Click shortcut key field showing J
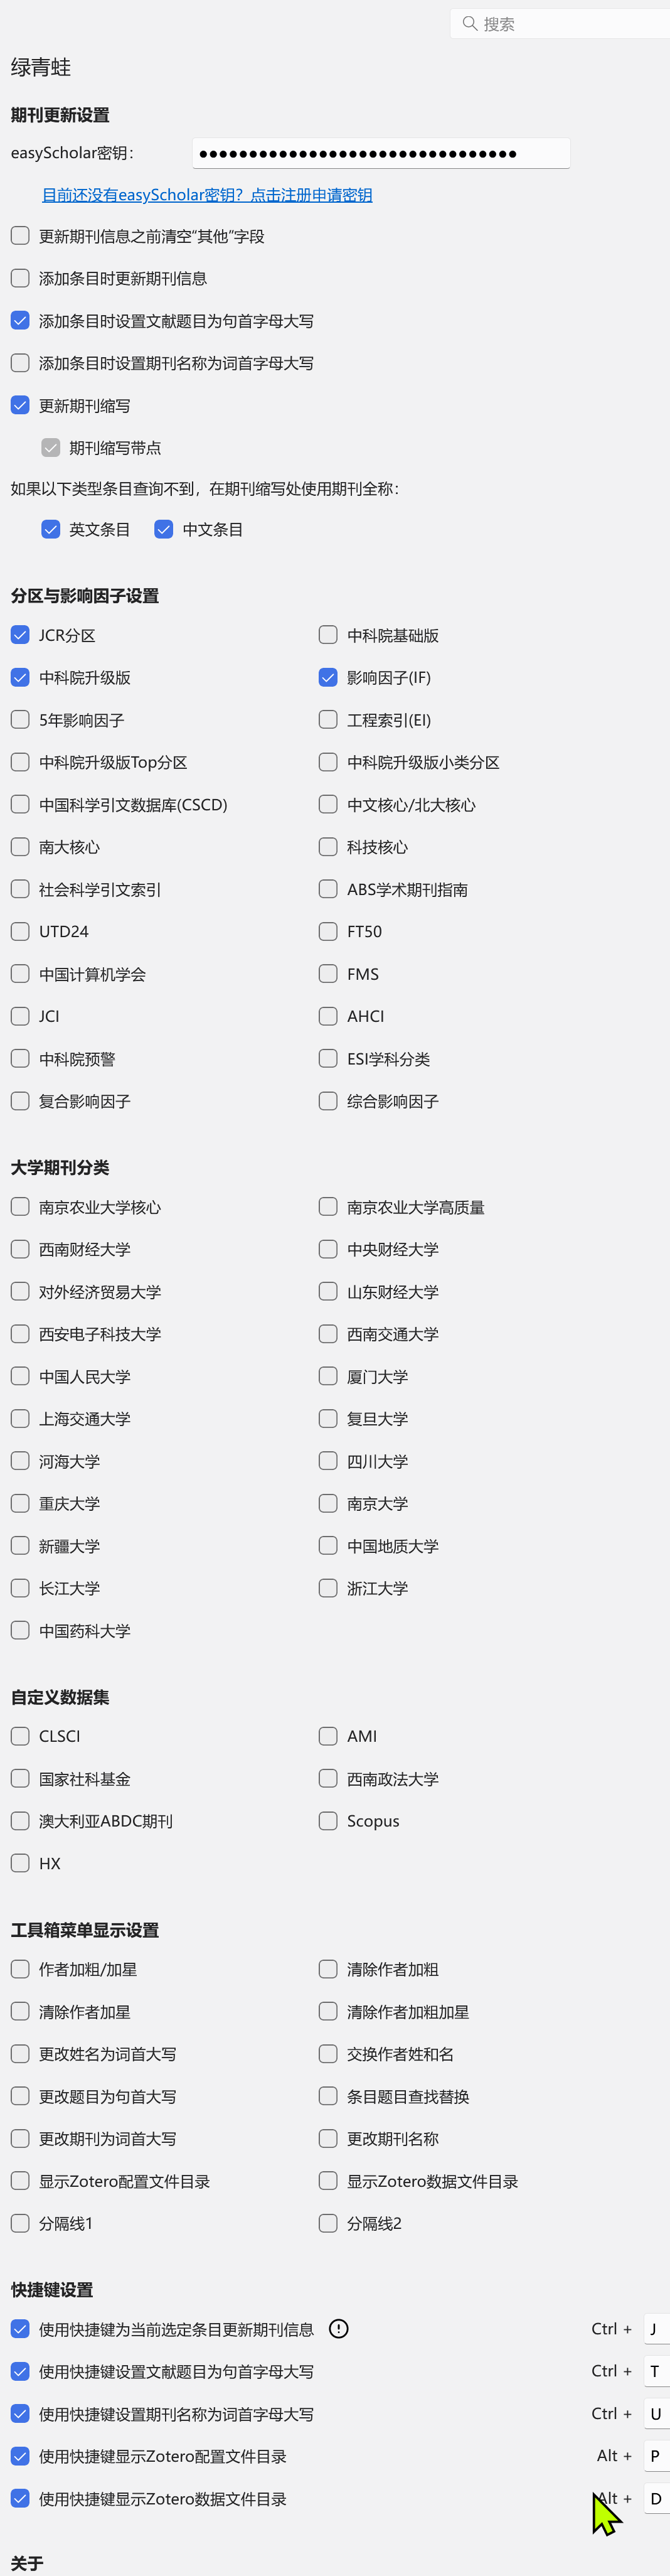 coord(655,2329)
